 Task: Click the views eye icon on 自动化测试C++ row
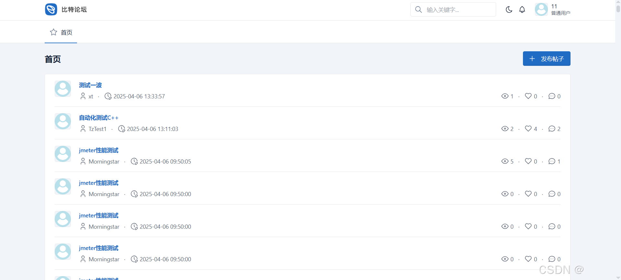505,129
